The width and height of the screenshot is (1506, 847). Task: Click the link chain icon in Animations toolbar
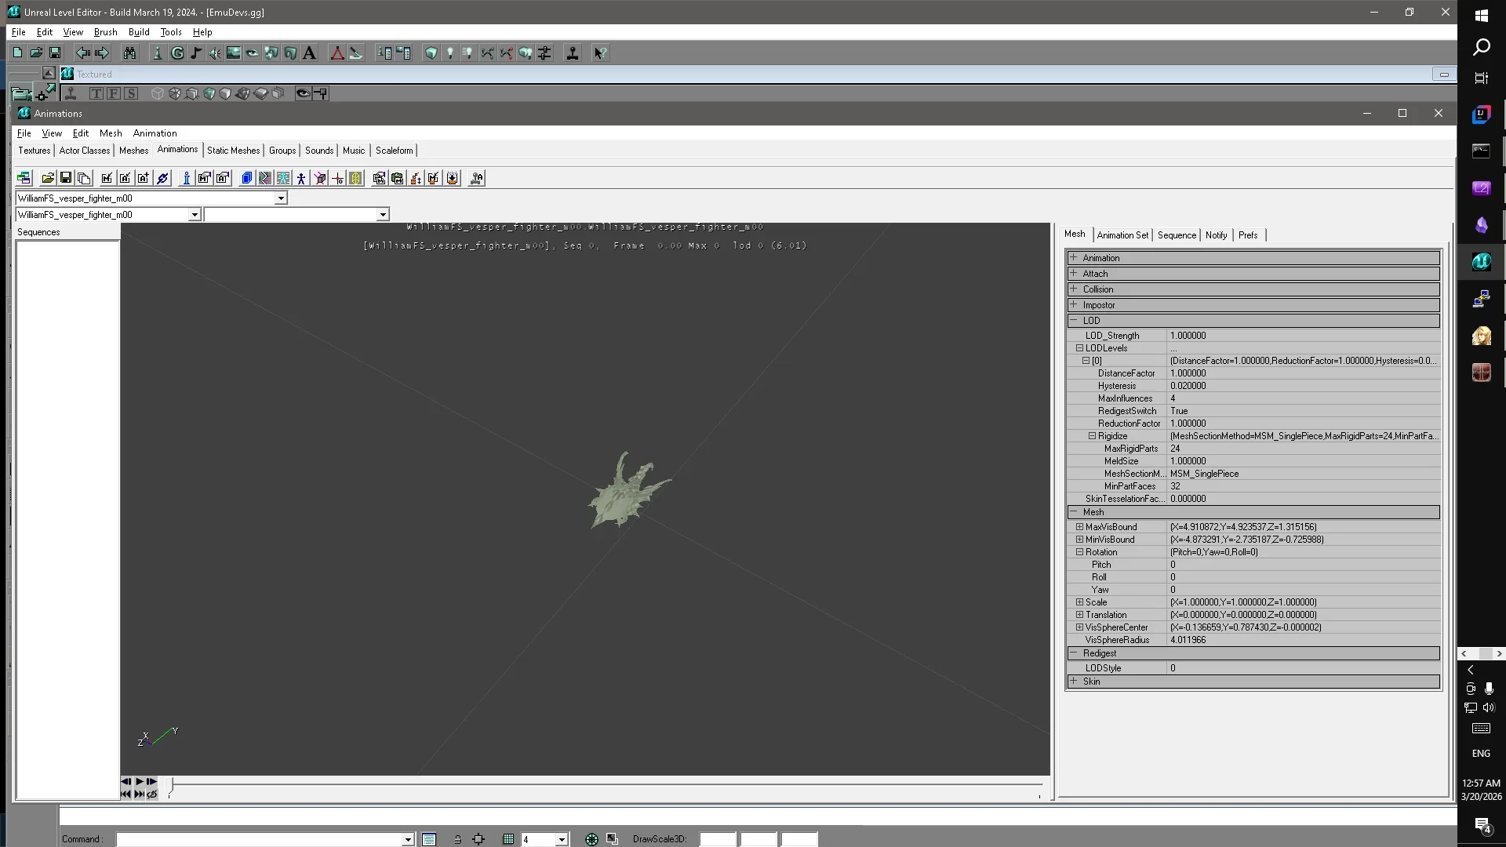click(162, 179)
